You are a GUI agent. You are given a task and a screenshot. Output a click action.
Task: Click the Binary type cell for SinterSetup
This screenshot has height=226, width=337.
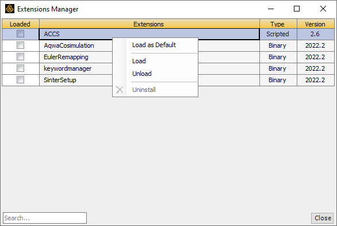click(x=278, y=80)
